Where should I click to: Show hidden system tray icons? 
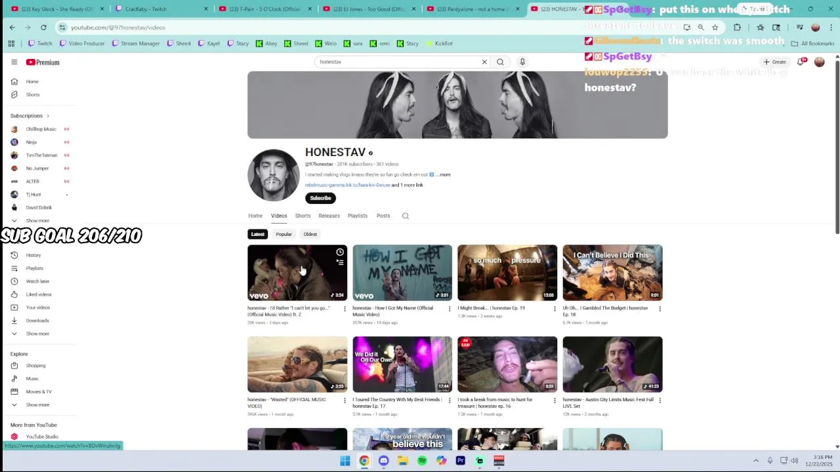pos(755,461)
